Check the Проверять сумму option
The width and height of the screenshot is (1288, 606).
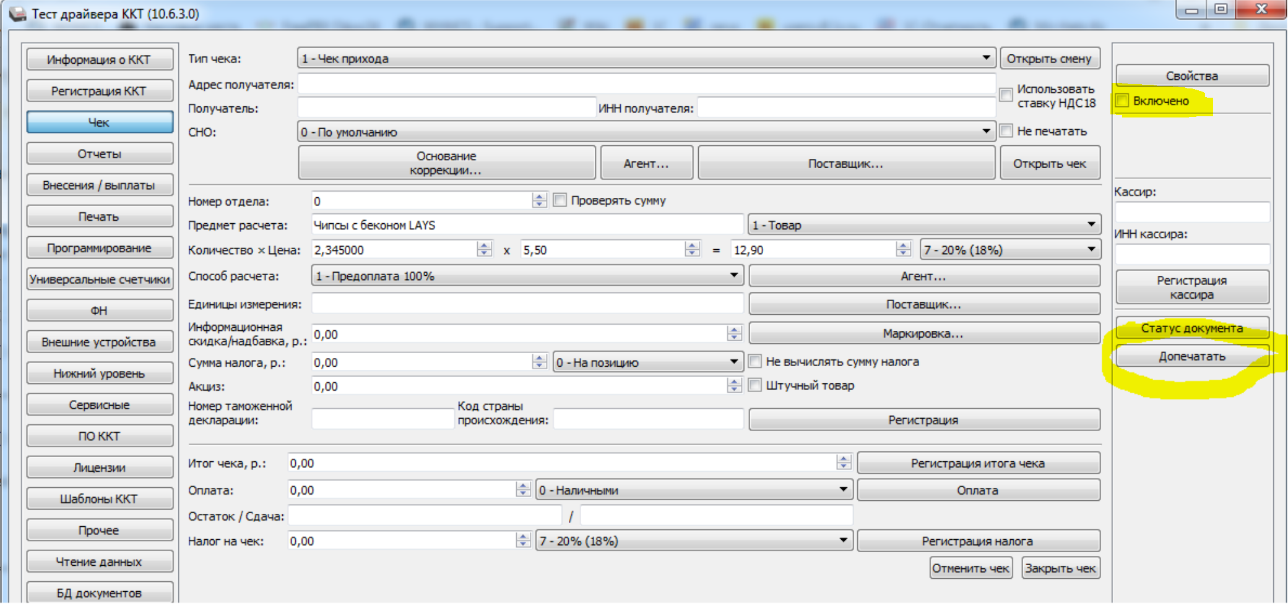[560, 200]
